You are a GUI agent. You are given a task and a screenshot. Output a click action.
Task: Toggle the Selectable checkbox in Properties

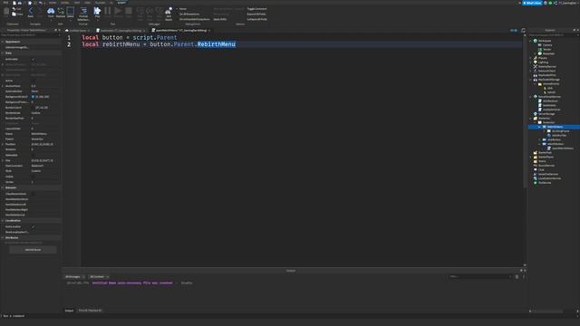point(33,155)
